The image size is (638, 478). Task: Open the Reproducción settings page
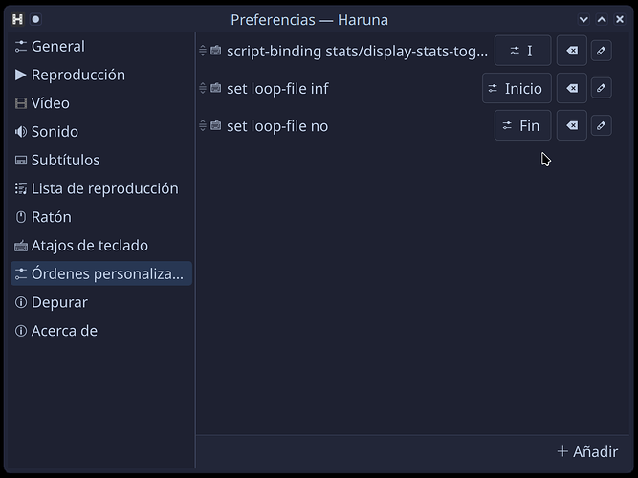(100, 75)
